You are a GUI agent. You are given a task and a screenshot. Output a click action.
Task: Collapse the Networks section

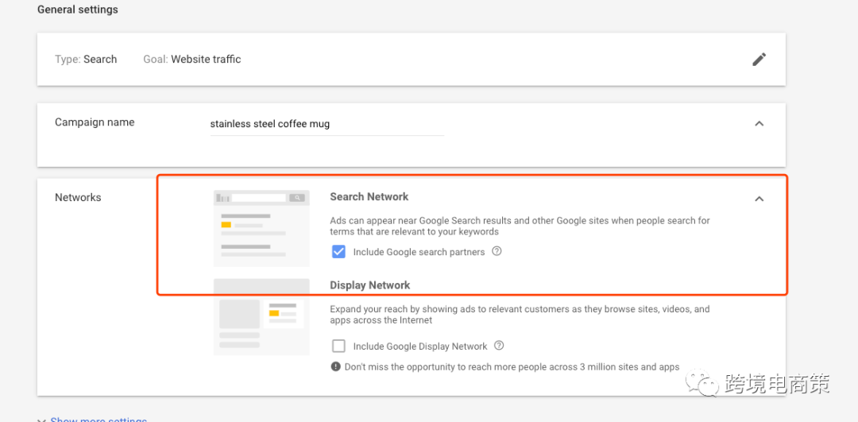pos(759,199)
